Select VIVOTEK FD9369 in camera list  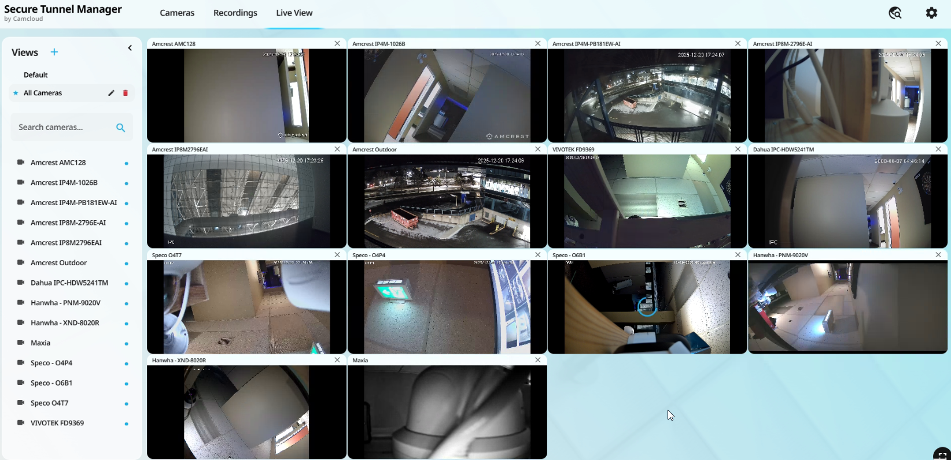tap(72, 423)
